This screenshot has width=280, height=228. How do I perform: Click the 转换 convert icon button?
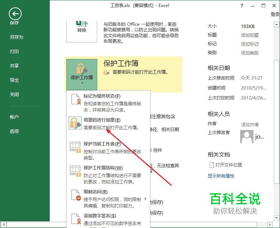coord(82,31)
